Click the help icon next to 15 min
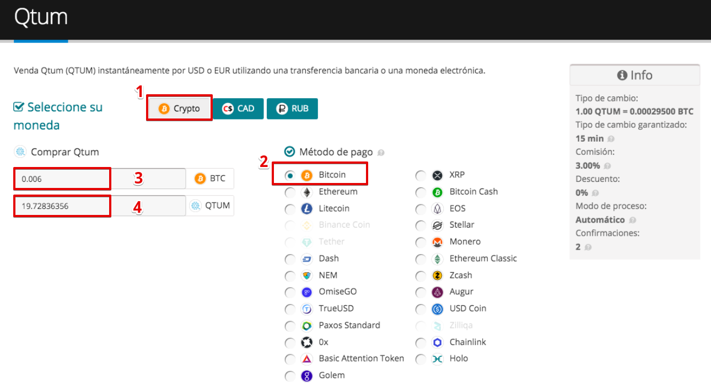Image resolution: width=711 pixels, height=388 pixels. tap(611, 139)
